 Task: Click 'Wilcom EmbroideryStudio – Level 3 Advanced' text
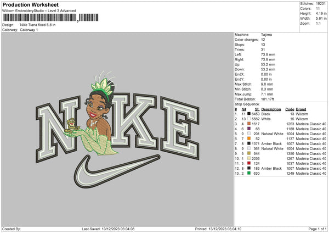click(39, 11)
